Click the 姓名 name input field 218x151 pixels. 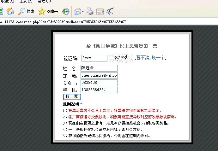(x=99, y=68)
